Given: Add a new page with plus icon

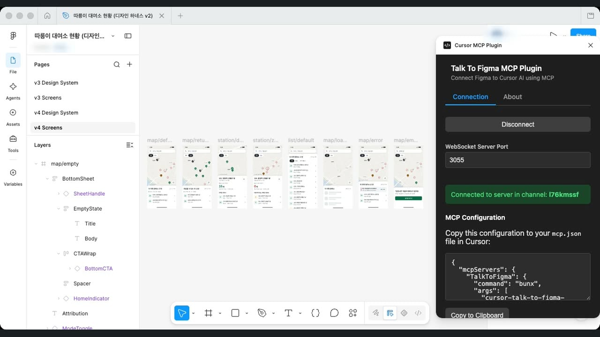Looking at the screenshot, I should 129,64.
